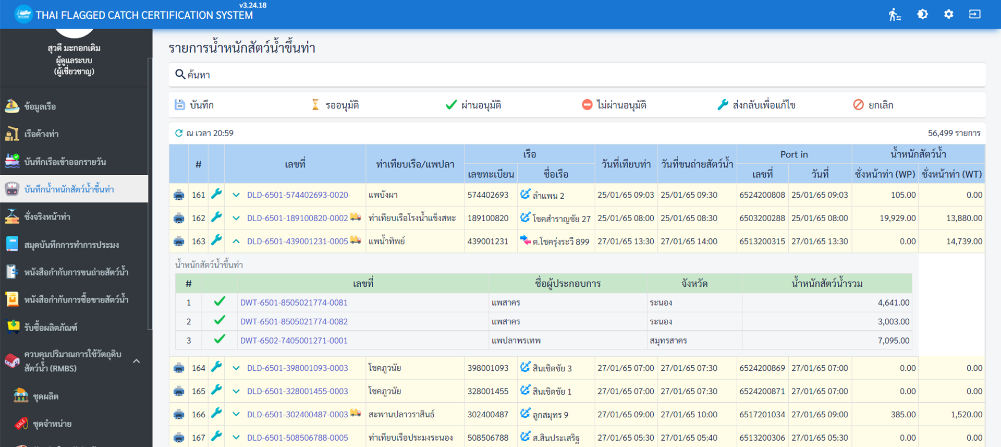Click Port in number 6524200808
Screen dimensions: 1001x447
[x=762, y=195]
